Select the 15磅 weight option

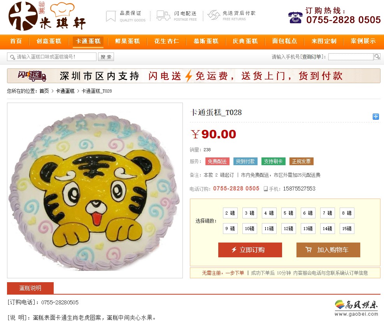[x=347, y=229]
